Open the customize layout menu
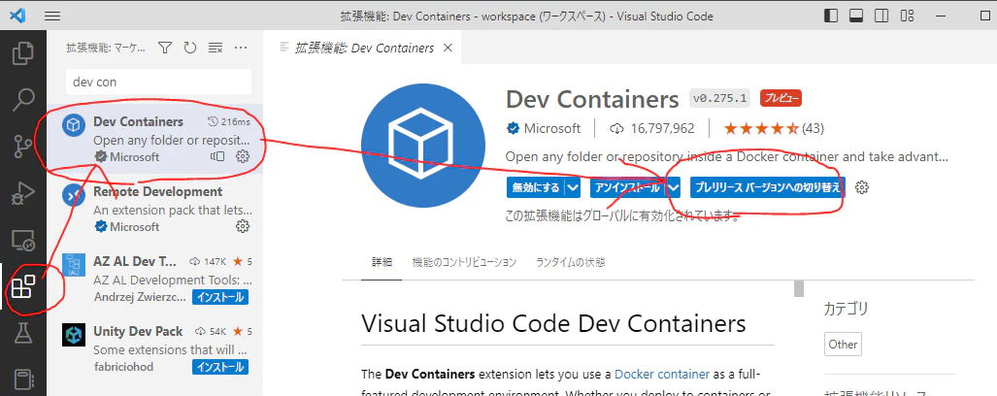This screenshot has height=396, width=997. coord(908,16)
